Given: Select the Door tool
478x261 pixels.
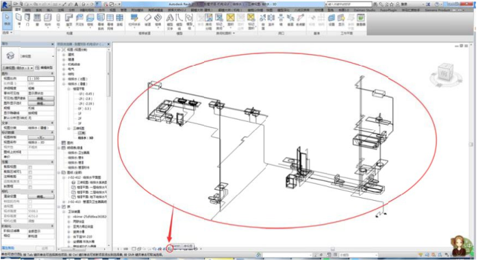Looking at the screenshot, I should click(x=28, y=20).
